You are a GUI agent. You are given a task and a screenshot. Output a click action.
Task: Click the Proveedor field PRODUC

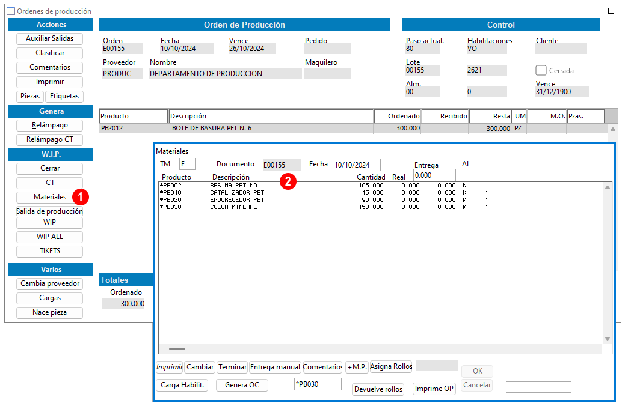(x=122, y=74)
